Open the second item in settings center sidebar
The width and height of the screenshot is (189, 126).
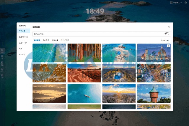tap(23, 37)
